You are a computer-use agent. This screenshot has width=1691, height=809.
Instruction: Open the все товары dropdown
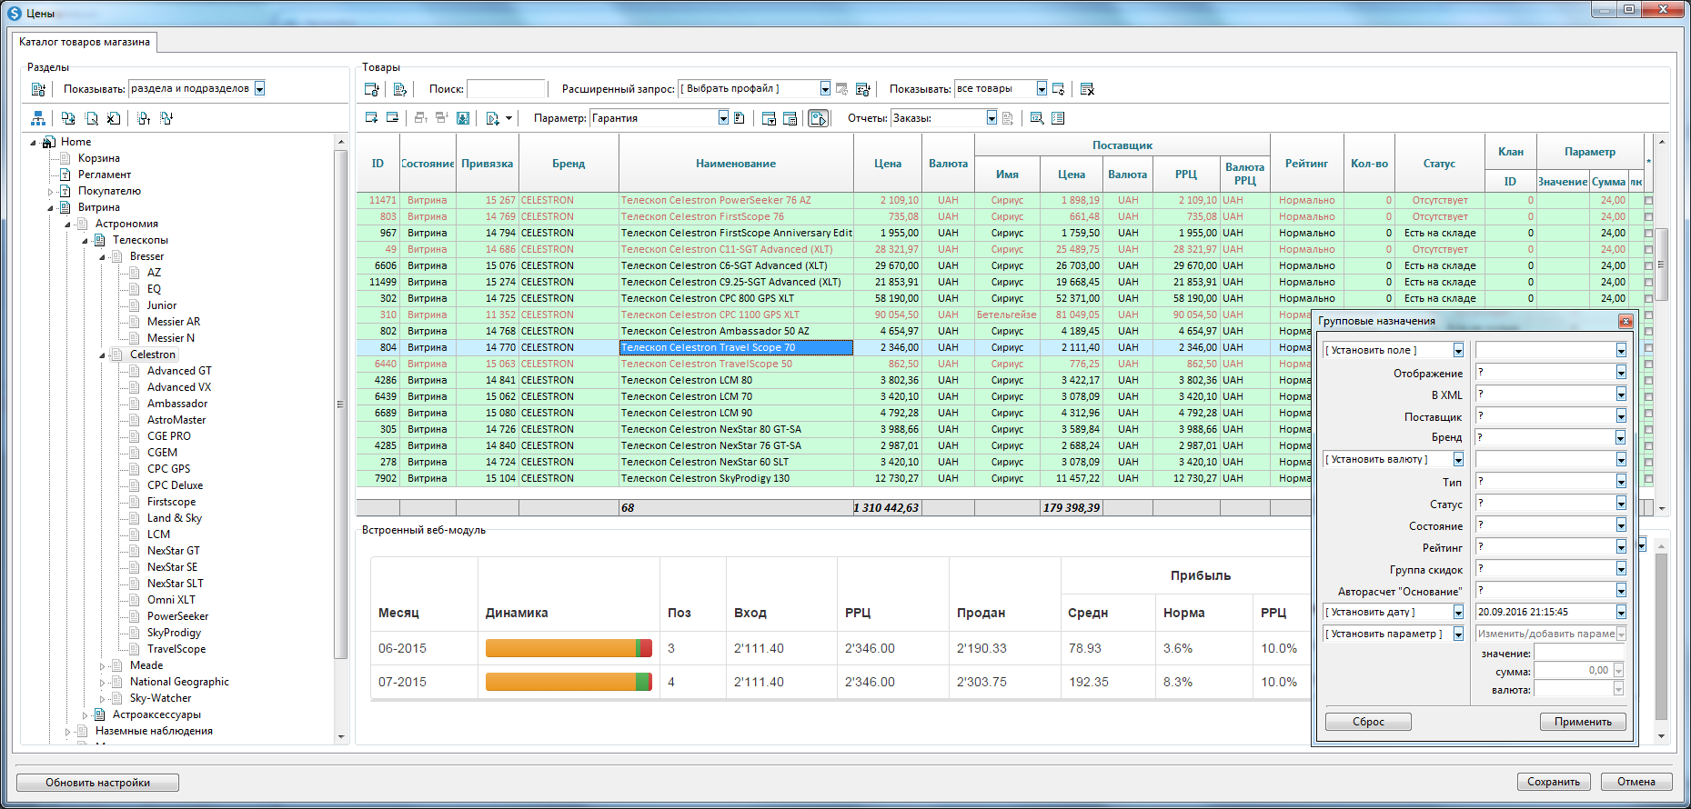pos(1042,89)
